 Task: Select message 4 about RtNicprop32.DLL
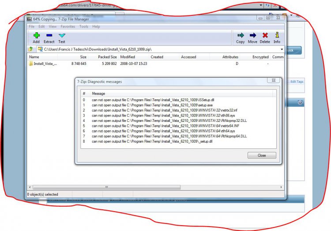point(178,121)
